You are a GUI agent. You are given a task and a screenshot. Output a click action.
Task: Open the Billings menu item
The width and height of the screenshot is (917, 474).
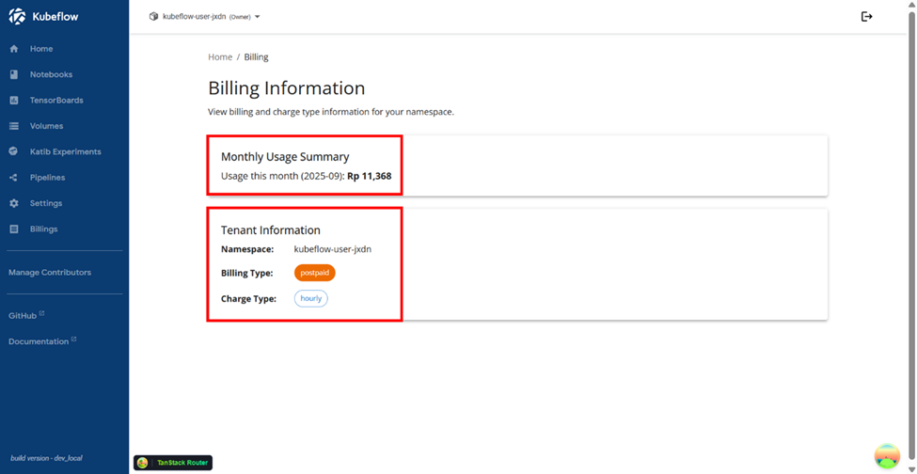43,229
